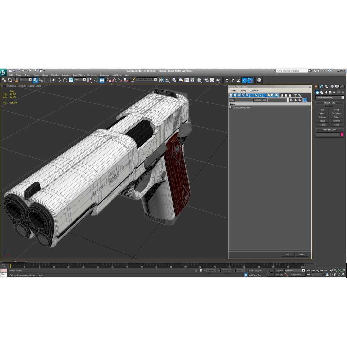The width and height of the screenshot is (347, 347).
Task: Toggle Display Geometry filter in Select From Scene
Action: click(231, 95)
